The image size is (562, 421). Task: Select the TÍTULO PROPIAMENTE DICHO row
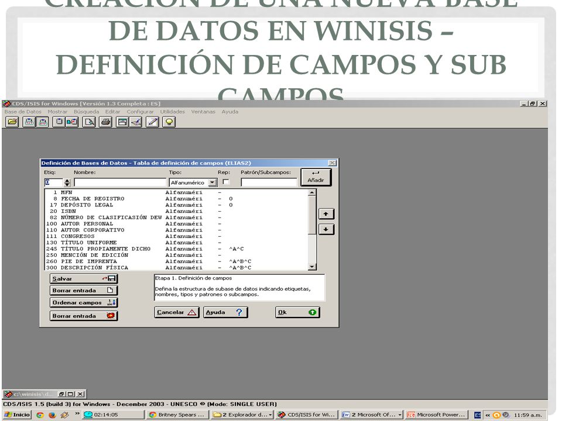coord(176,249)
